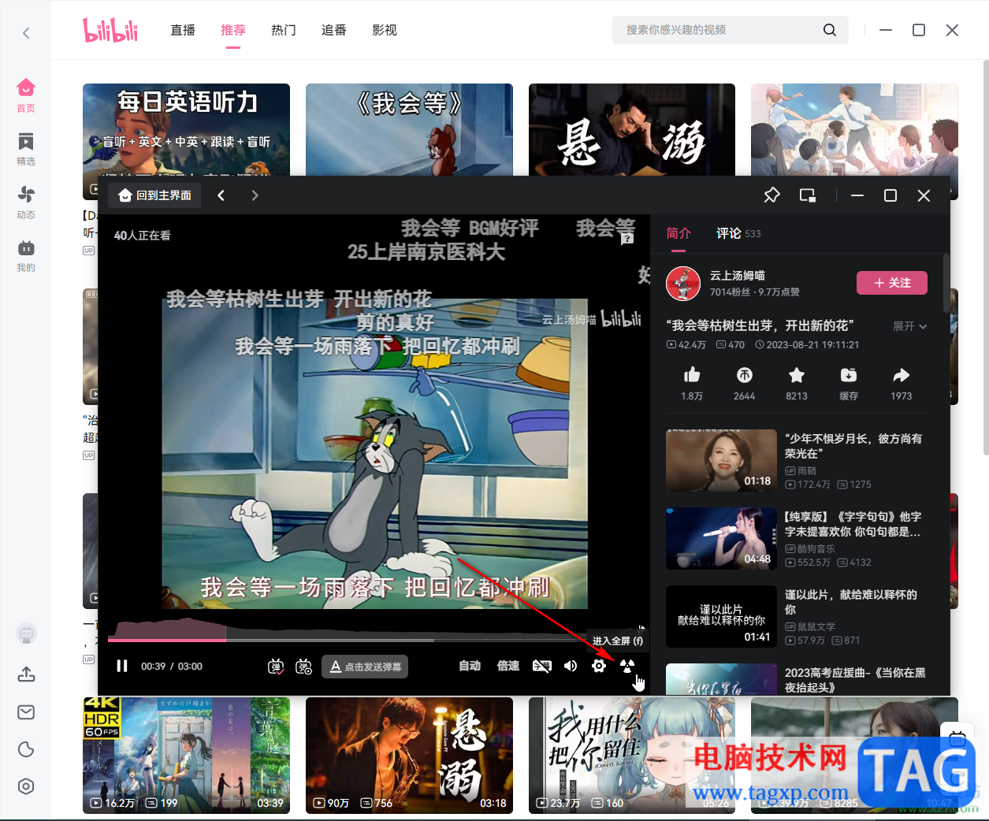This screenshot has width=989, height=821.
Task: Open 云上汤姆喵 uploader avatar
Action: [683, 284]
